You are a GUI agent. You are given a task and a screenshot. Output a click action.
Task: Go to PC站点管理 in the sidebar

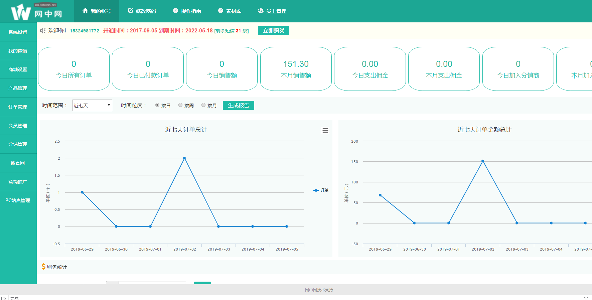(x=18, y=200)
